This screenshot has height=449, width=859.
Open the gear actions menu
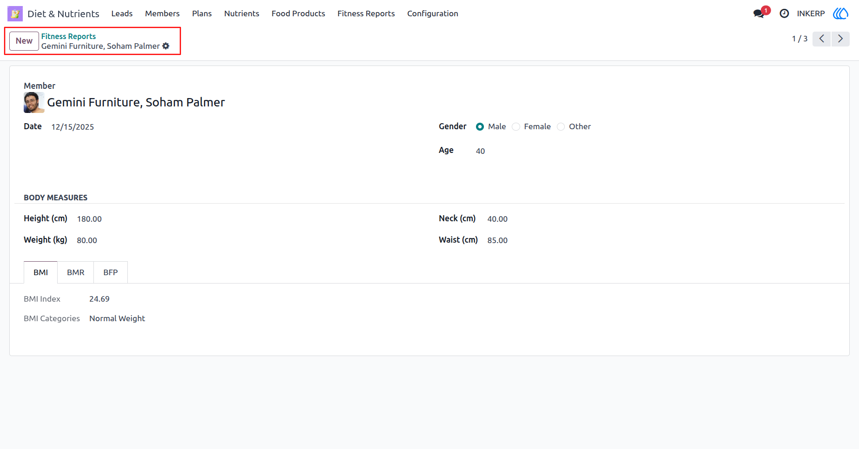pyautogui.click(x=166, y=46)
